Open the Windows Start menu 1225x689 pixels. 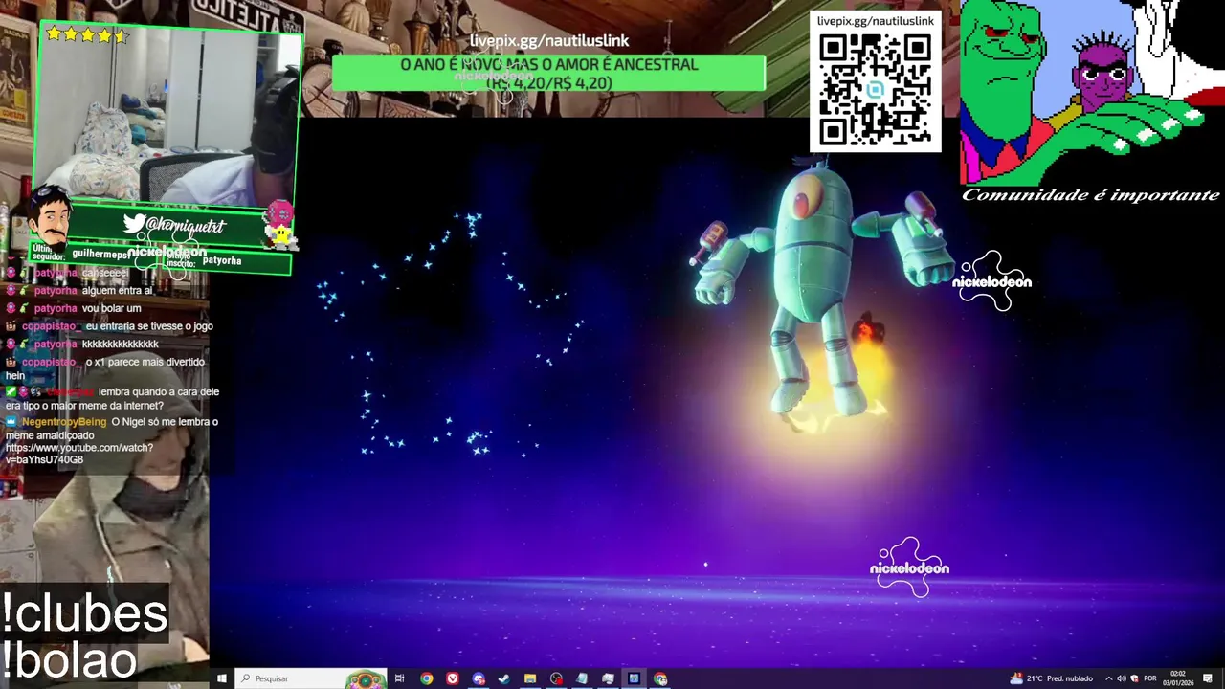[x=221, y=678]
